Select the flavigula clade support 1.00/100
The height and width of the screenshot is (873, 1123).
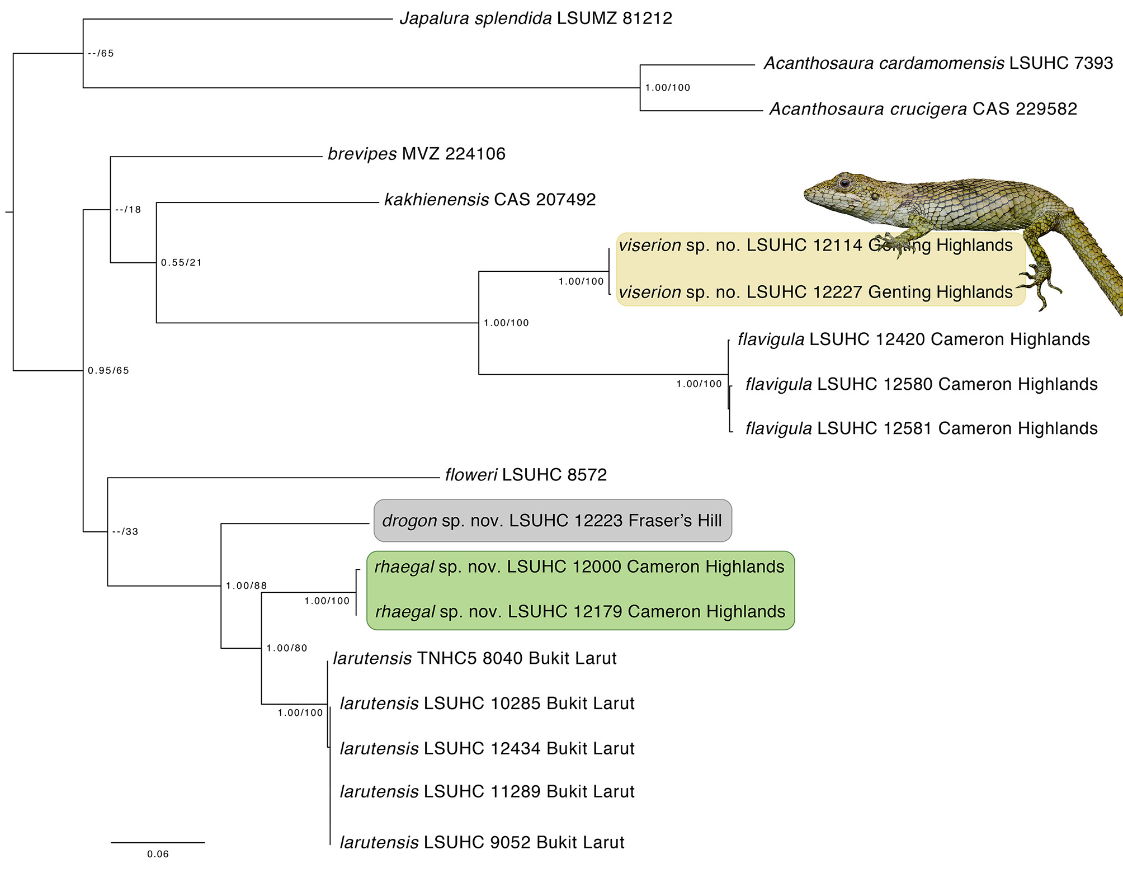pos(699,384)
